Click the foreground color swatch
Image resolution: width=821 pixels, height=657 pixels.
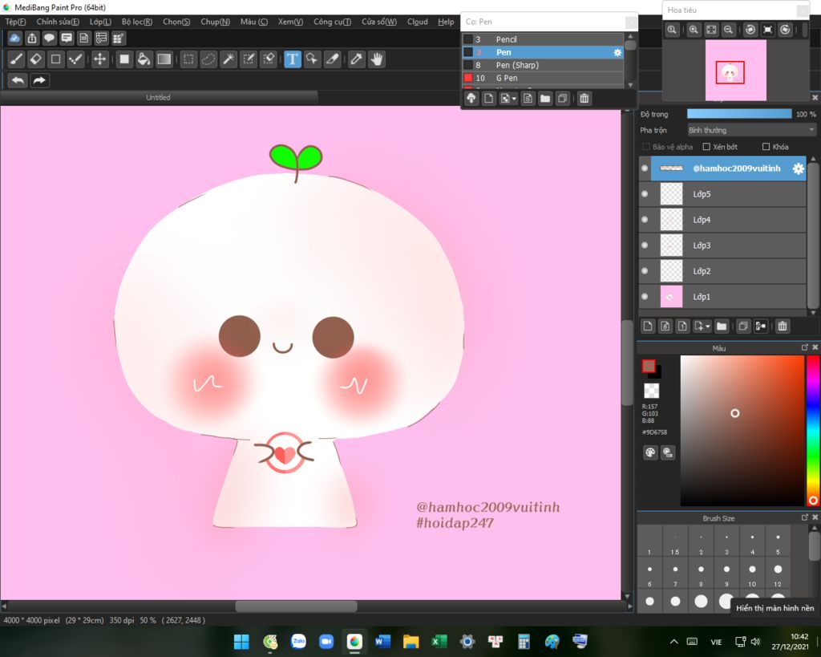649,366
